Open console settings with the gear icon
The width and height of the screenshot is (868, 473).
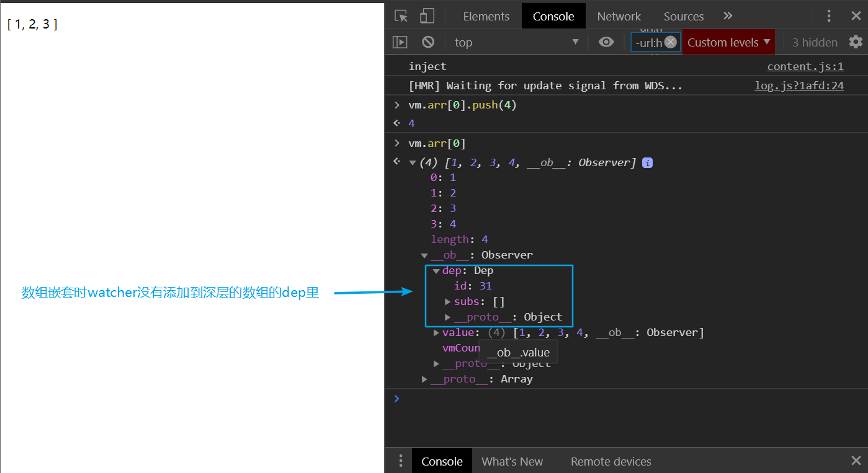pos(856,42)
